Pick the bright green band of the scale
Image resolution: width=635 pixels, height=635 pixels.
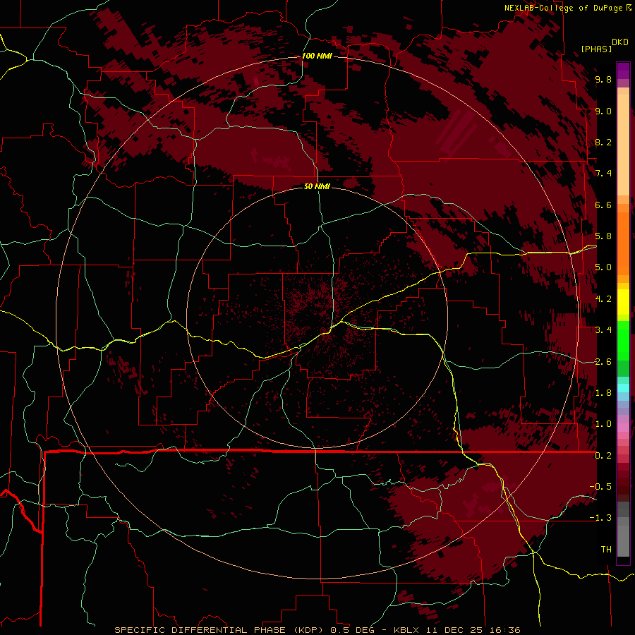pyautogui.click(x=623, y=340)
